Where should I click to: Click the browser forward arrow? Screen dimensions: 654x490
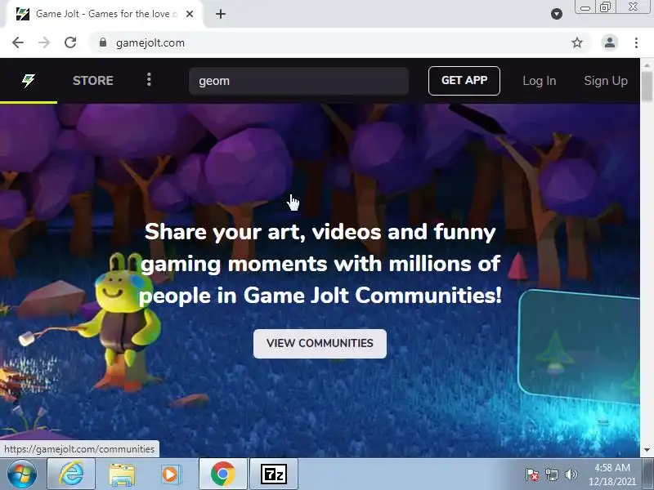44,42
